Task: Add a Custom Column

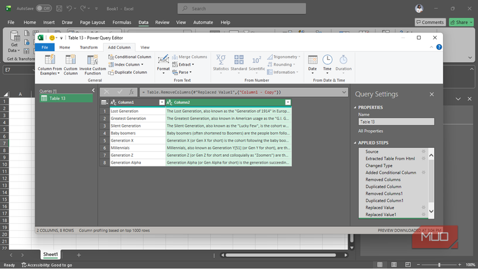Action: 70,64
